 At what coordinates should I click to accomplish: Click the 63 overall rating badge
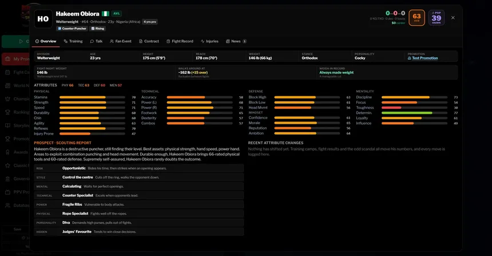pyautogui.click(x=416, y=18)
